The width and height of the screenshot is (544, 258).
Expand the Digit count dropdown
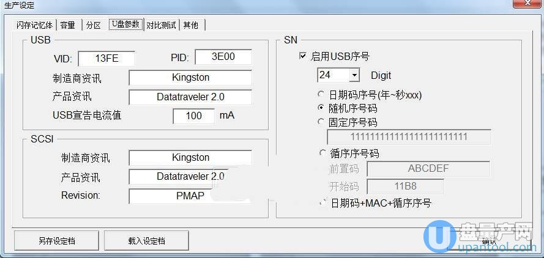point(354,75)
